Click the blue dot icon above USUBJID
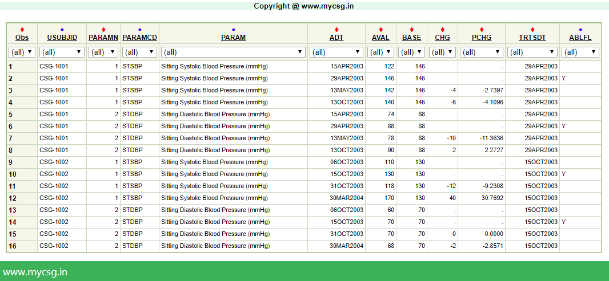609x281 pixels. click(x=62, y=30)
